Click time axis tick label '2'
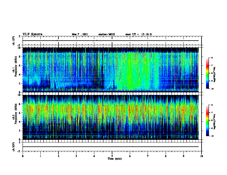Image resolution: width=227 pixels, height=175 pixels. point(58,156)
